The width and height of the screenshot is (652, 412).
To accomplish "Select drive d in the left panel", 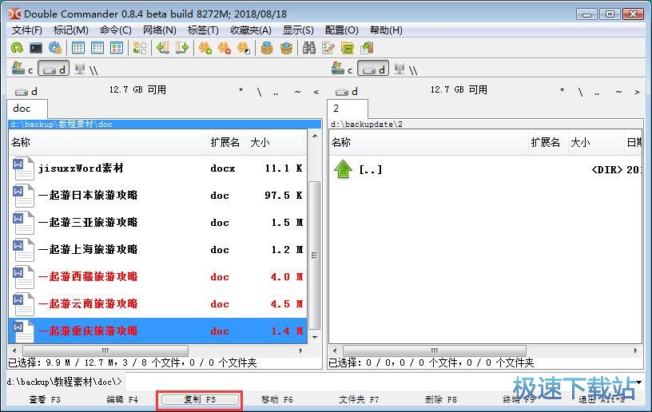I will coord(54,69).
